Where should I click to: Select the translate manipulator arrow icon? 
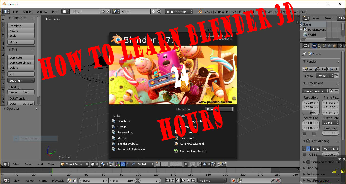coord(123,164)
